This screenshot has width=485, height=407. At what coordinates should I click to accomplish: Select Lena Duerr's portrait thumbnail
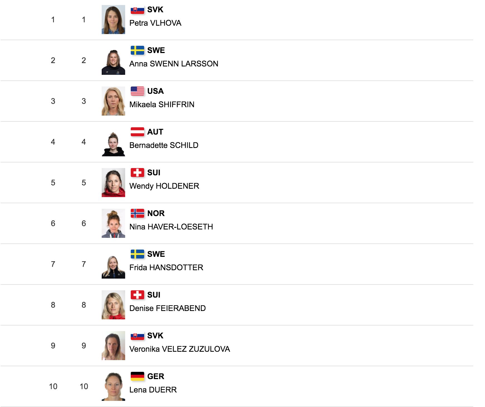113,386
